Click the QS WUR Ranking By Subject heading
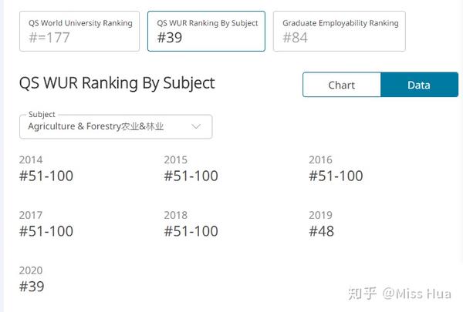The image size is (463, 312). click(117, 83)
